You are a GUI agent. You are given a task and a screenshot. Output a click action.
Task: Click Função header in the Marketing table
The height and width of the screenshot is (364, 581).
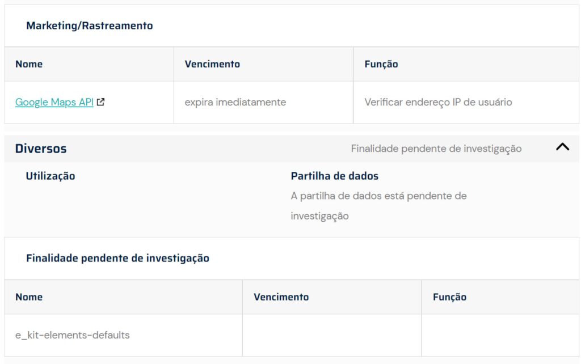click(x=381, y=64)
